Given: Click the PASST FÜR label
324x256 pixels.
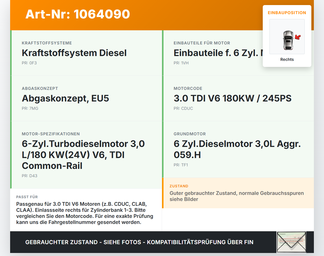Looking at the screenshot, I should 27,197.
